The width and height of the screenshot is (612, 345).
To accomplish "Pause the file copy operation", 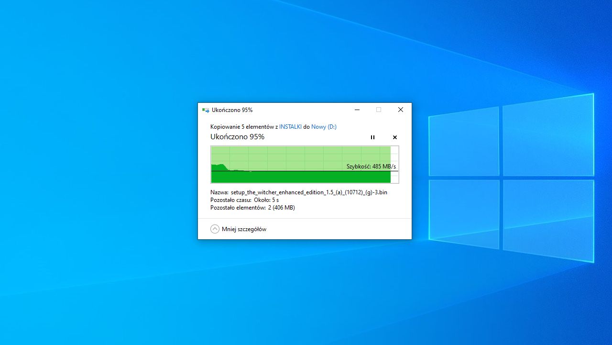I will coord(372,137).
